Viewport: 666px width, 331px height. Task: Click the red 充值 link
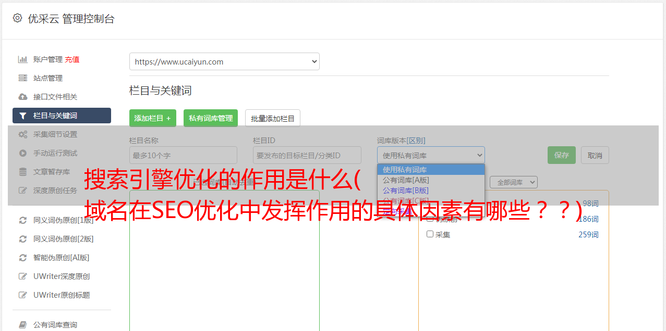tap(72, 59)
